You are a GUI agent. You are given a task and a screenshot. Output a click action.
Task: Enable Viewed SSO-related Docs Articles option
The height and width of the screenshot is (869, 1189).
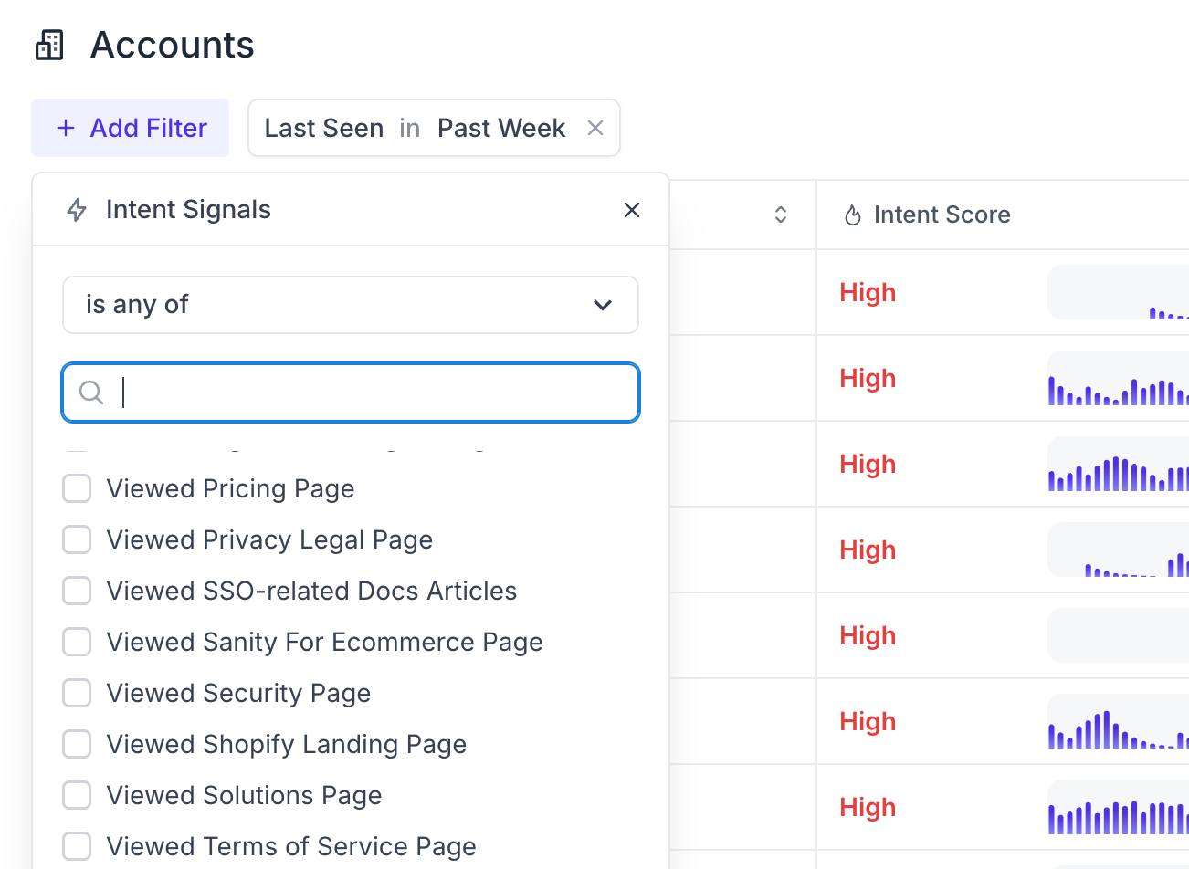77,592
